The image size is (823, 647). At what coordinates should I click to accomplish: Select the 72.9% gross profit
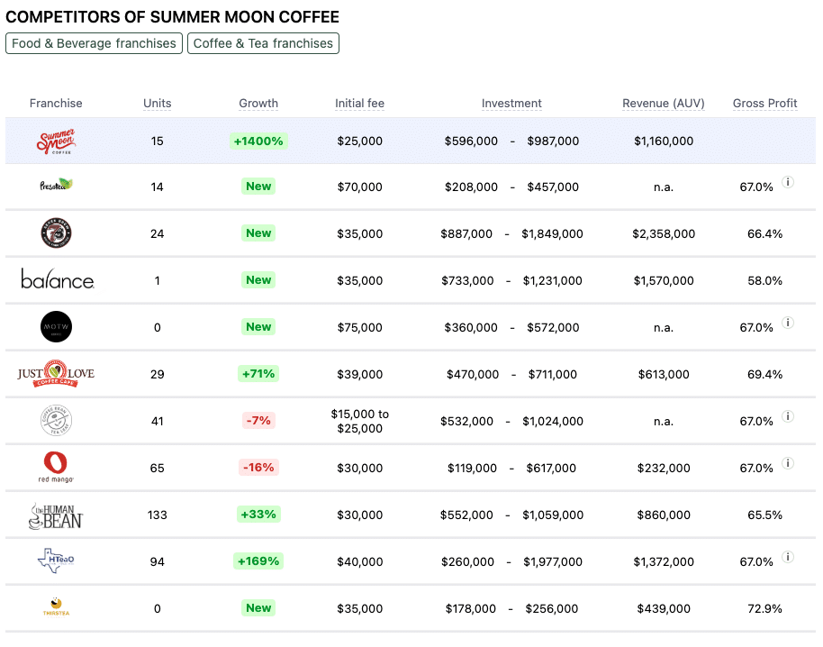point(764,608)
